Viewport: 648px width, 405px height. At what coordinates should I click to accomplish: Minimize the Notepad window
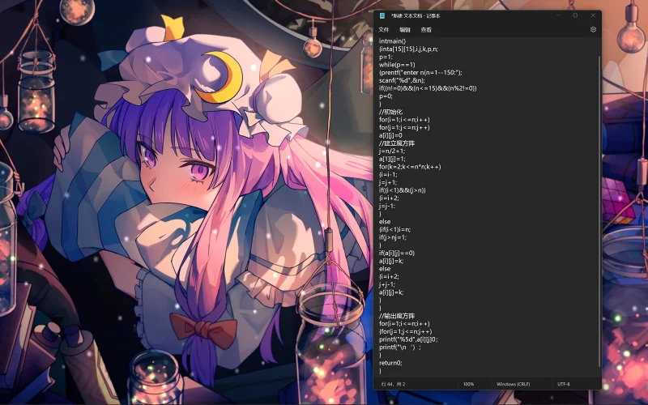click(x=558, y=15)
